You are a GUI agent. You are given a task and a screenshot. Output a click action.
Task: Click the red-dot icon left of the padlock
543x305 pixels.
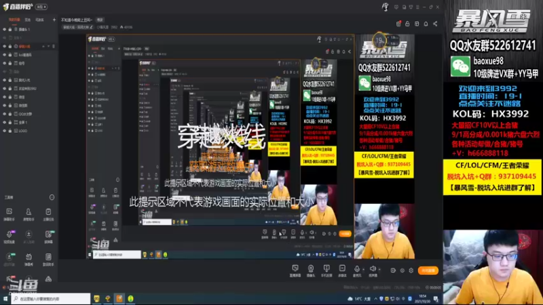[398, 24]
